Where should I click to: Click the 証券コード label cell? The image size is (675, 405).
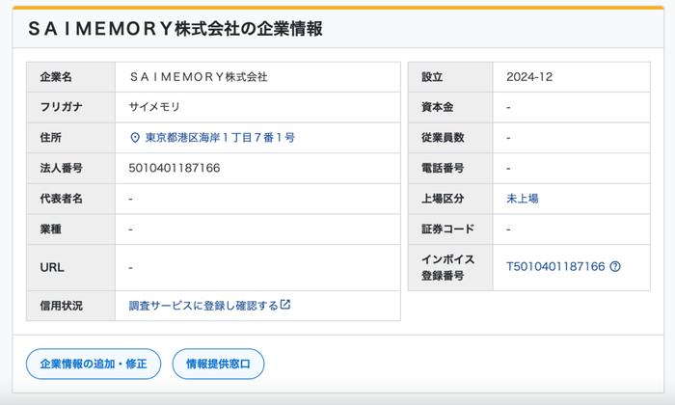[450, 229]
